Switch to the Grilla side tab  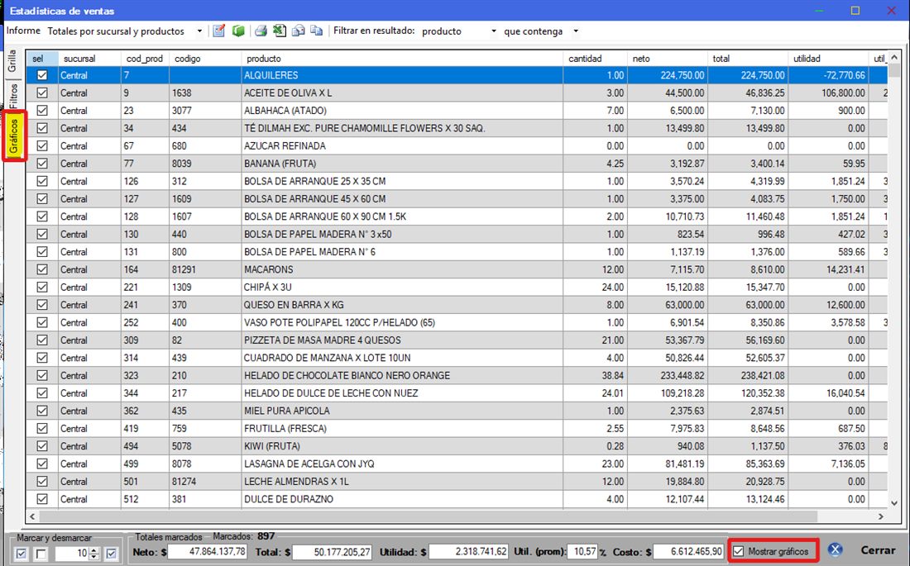click(x=12, y=61)
